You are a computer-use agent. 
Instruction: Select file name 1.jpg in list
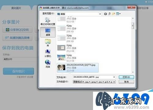69,55
